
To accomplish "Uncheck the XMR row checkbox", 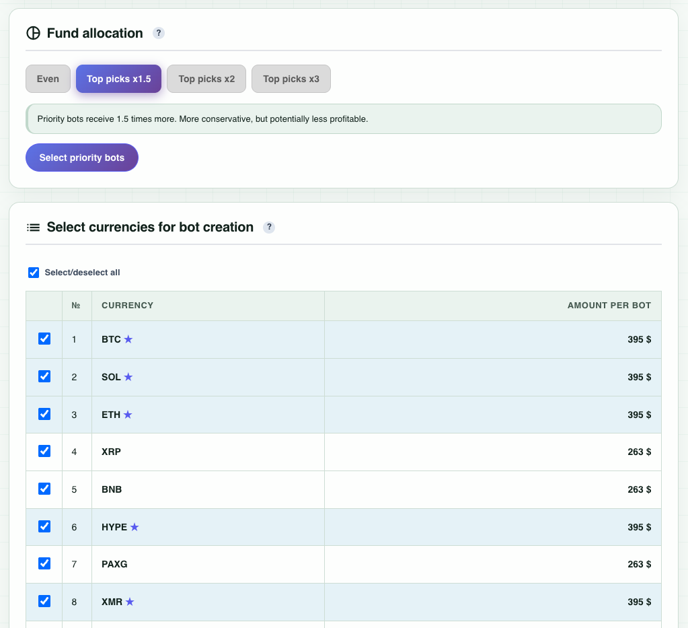I will [44, 601].
